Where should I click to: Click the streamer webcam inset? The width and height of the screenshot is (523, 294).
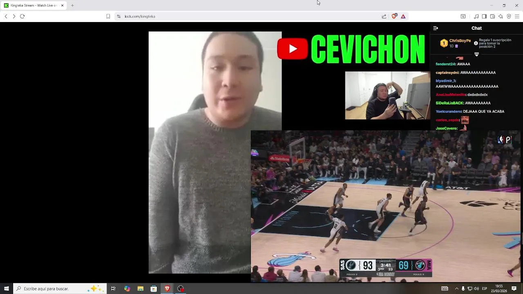pyautogui.click(x=388, y=96)
